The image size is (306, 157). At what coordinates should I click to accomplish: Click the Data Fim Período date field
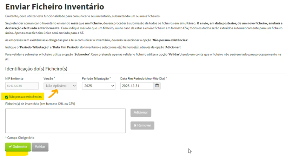(137, 86)
